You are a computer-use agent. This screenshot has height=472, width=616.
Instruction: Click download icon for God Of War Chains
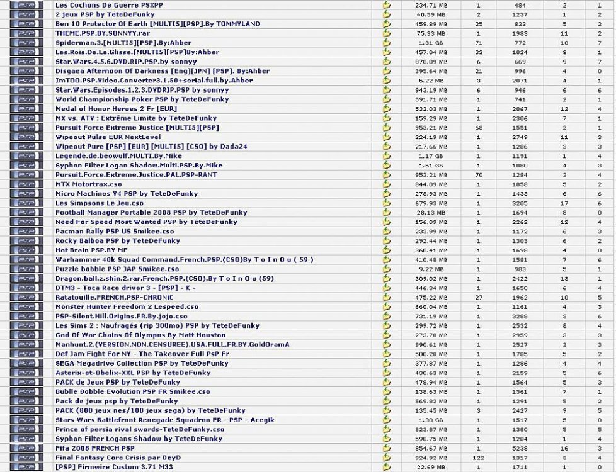tap(387, 335)
